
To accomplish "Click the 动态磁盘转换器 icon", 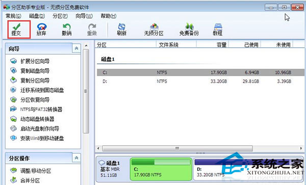I will [x=13, y=119].
